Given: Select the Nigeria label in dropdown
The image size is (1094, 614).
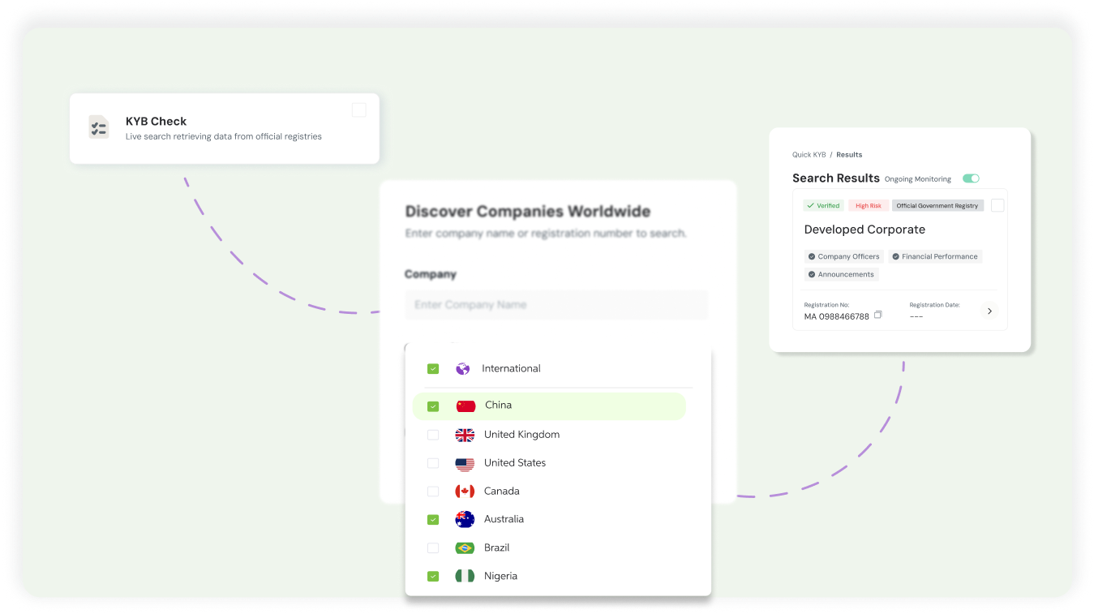Looking at the screenshot, I should tap(500, 576).
